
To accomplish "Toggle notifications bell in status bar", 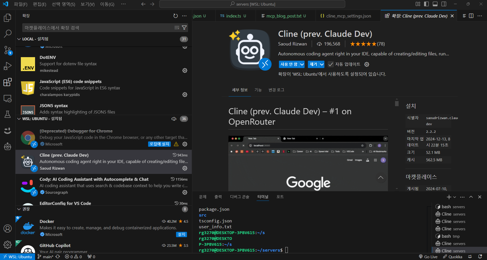I will (480, 257).
